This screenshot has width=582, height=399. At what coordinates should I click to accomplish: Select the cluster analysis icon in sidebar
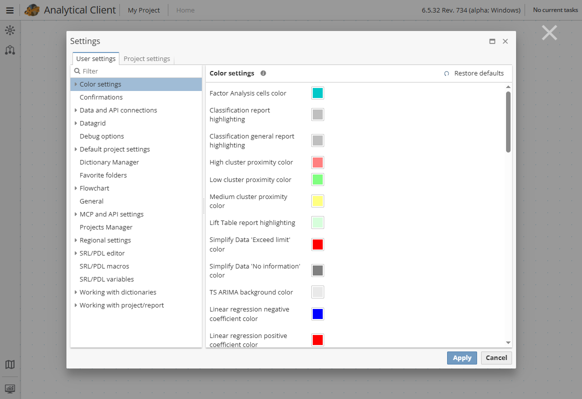(x=10, y=30)
